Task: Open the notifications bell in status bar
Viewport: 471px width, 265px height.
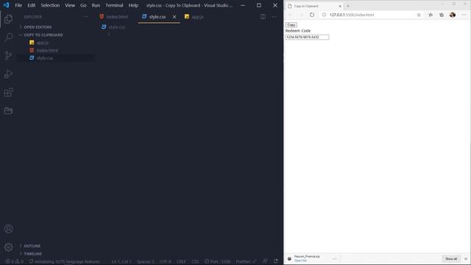Action: 275,261
